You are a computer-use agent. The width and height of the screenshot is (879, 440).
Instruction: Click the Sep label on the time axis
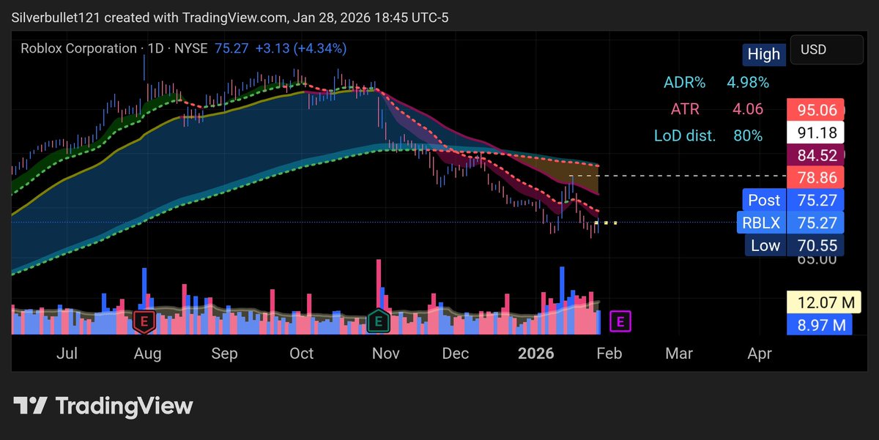coord(224,353)
